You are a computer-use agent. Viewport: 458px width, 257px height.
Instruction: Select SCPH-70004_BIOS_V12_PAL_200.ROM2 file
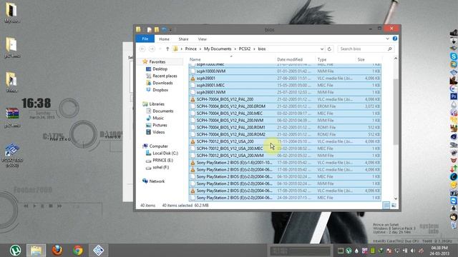pos(285,134)
